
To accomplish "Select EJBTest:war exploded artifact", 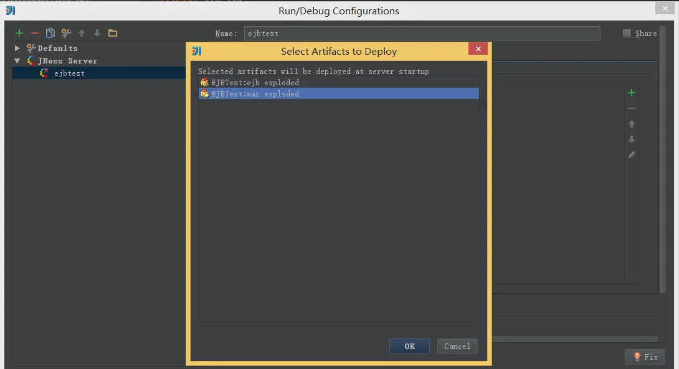I will coord(339,93).
